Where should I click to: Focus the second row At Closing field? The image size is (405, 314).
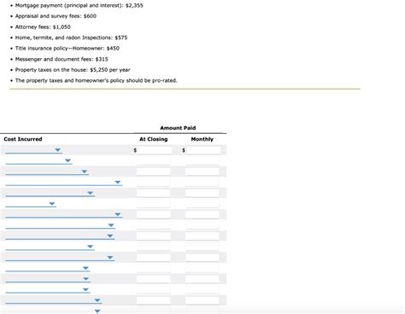pos(154,160)
